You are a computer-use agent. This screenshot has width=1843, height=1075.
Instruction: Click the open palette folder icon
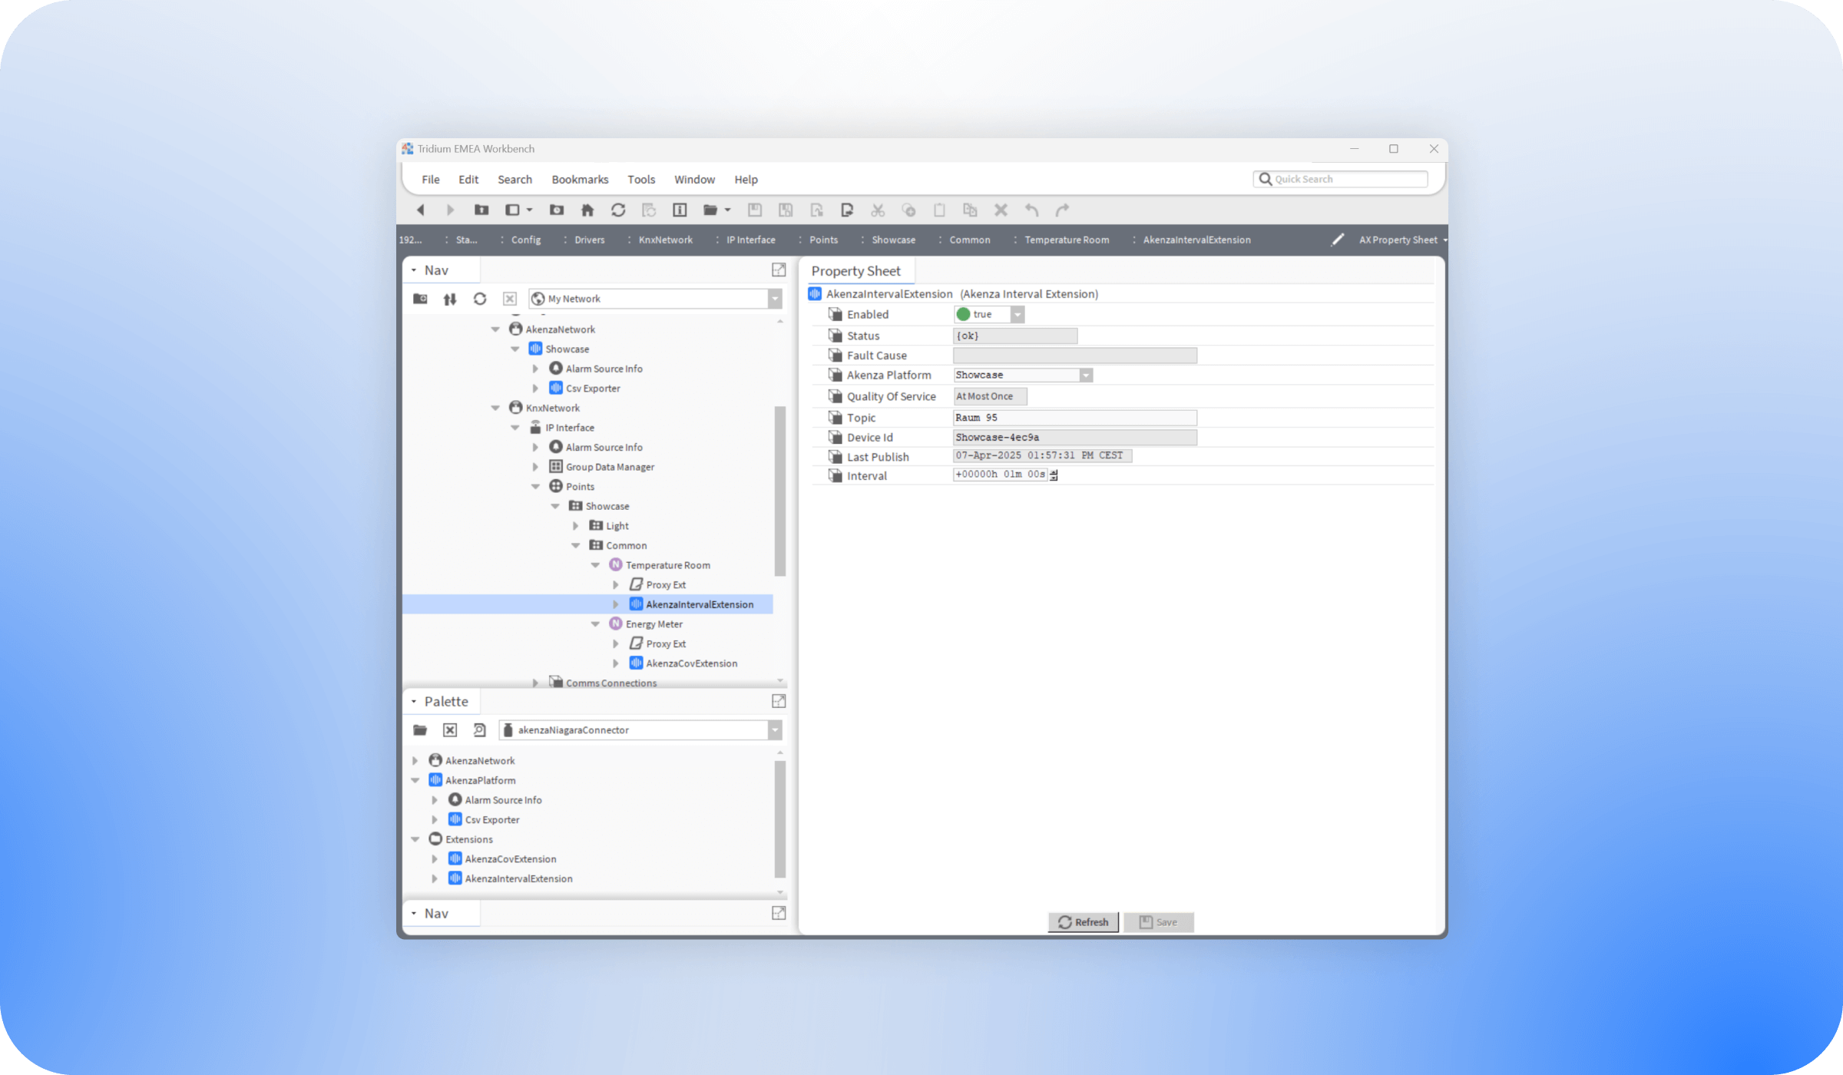pos(420,730)
